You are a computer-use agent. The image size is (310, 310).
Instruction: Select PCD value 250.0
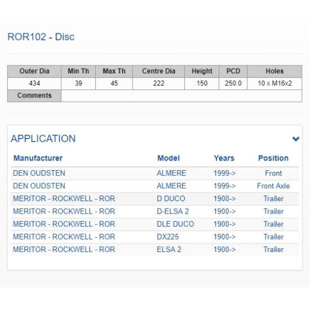point(233,83)
